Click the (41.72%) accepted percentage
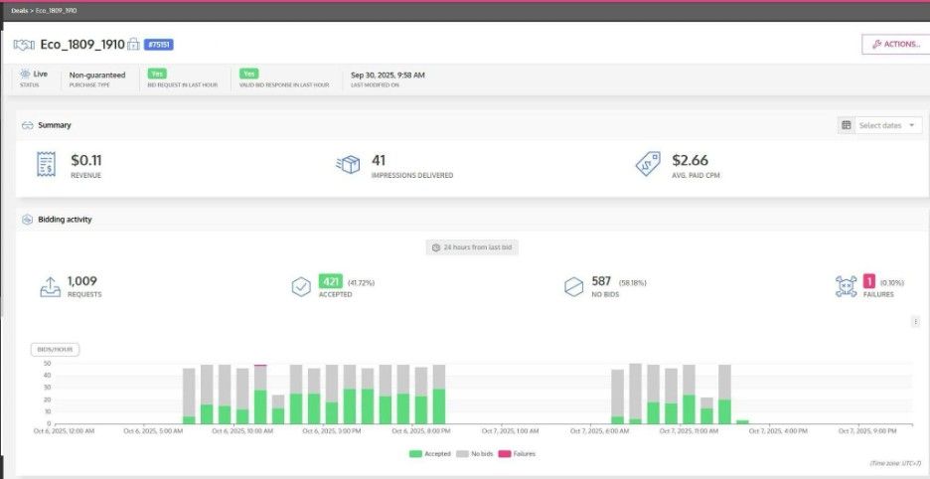Viewport: 930px width, 479px height. click(x=361, y=283)
